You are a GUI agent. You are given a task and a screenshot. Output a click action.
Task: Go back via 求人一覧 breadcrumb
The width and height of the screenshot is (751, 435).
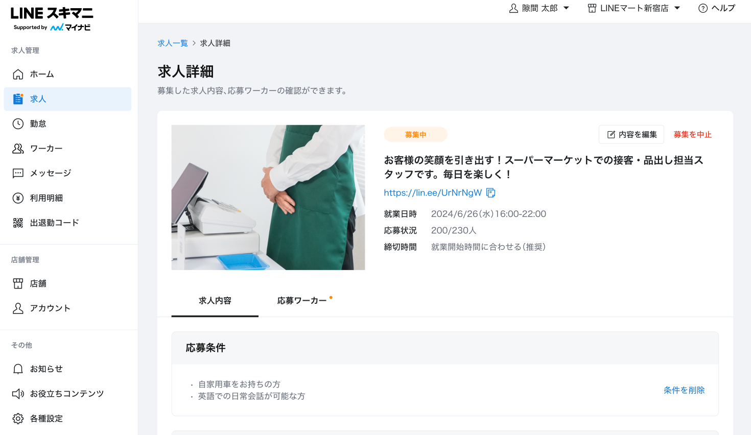click(173, 43)
